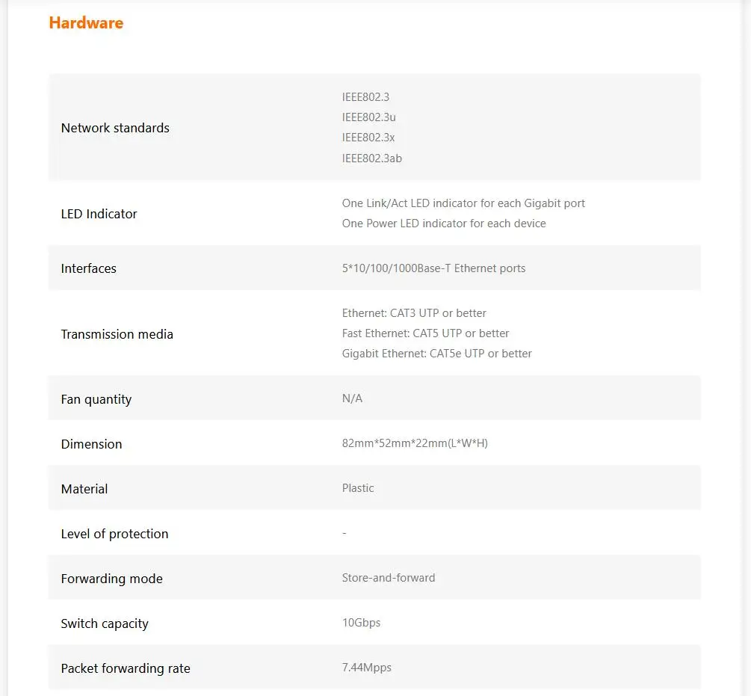Screen dimensions: 751x696
Task: Click the 10Gbps switch capacity value
Action: click(x=361, y=623)
